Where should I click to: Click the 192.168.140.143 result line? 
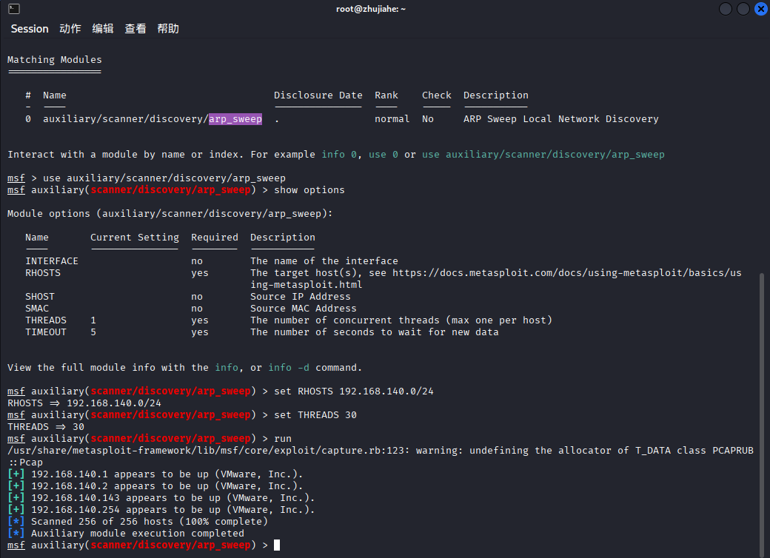(x=161, y=497)
